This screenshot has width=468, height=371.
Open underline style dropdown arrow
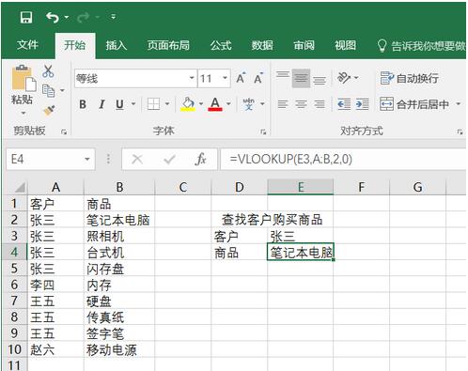point(133,103)
